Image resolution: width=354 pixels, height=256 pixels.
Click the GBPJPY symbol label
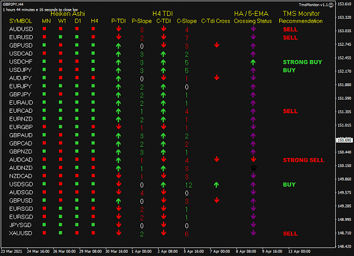[x=20, y=95]
